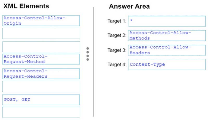Click the Target 1 asterisk box
Image resolution: width=208 pixels, height=120 pixels.
point(167,21)
